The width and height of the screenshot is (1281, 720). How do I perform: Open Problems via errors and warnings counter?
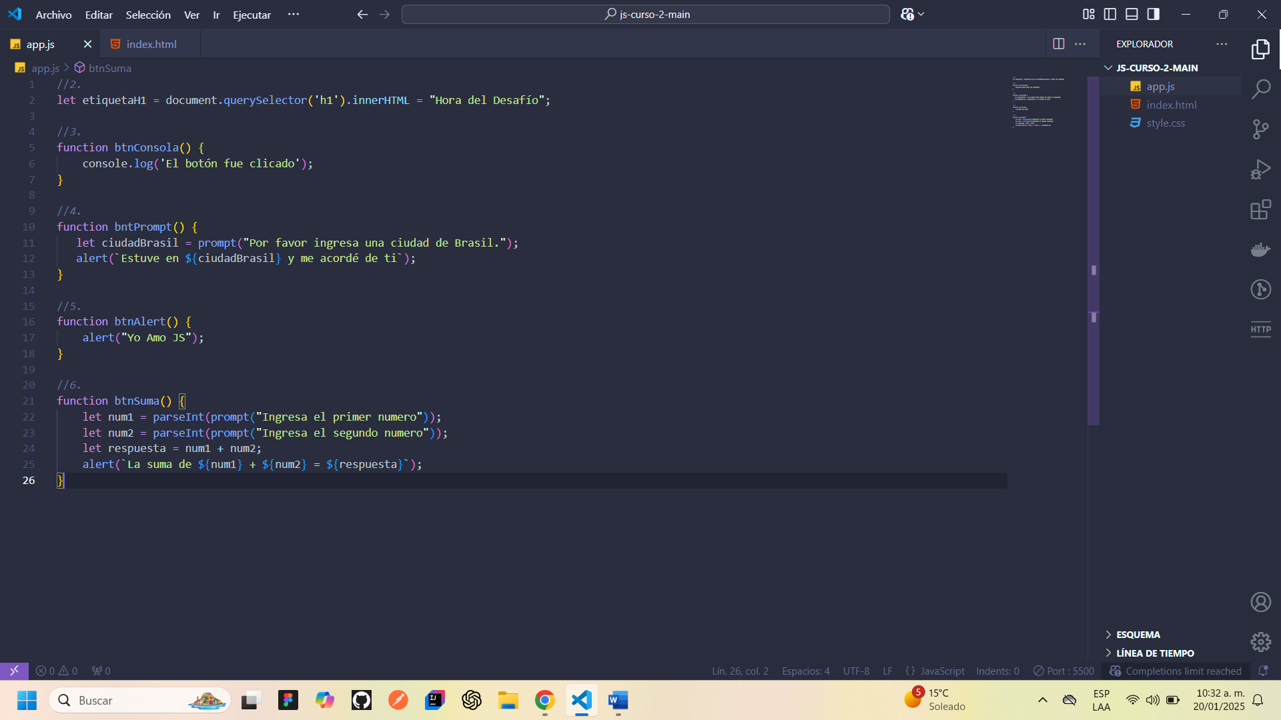coord(57,671)
